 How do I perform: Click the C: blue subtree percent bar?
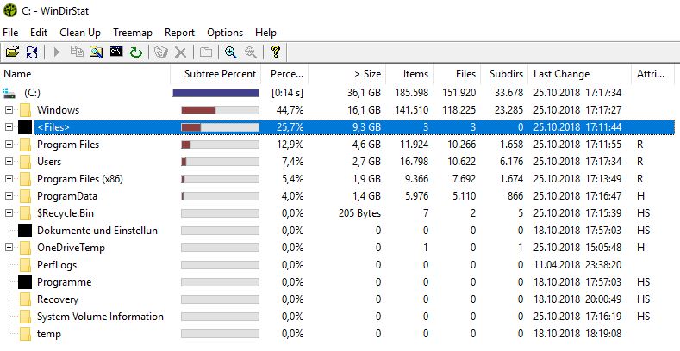(216, 93)
